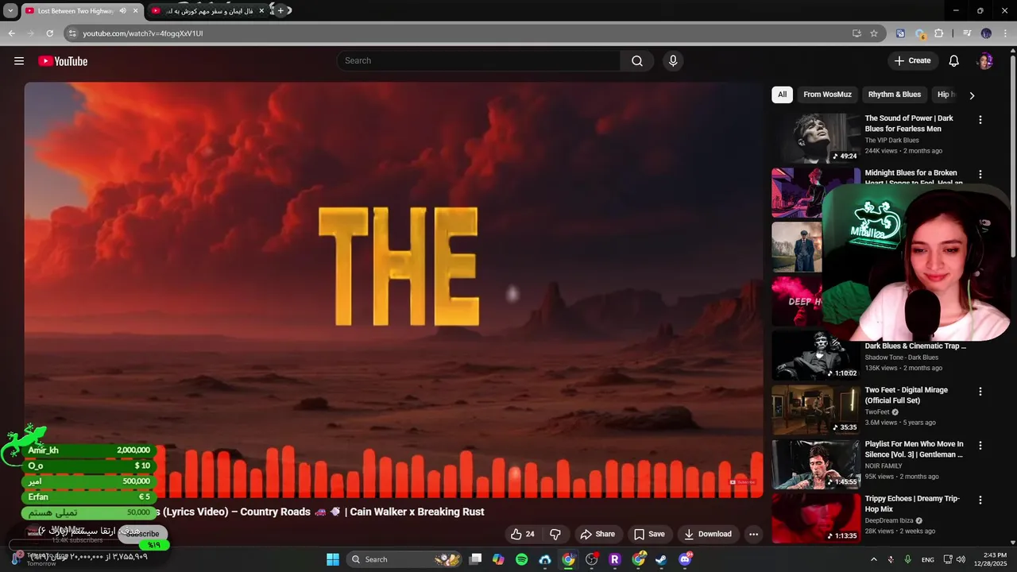Open a new Chrome tab

pos(280,11)
